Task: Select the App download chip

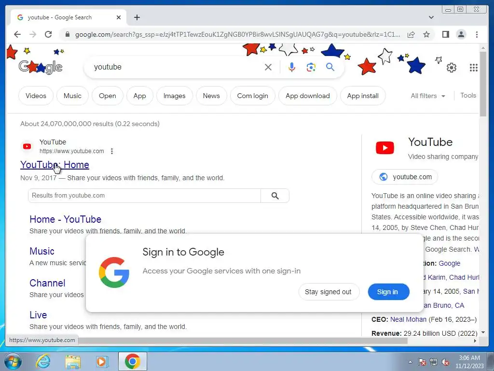Action: tap(308, 96)
